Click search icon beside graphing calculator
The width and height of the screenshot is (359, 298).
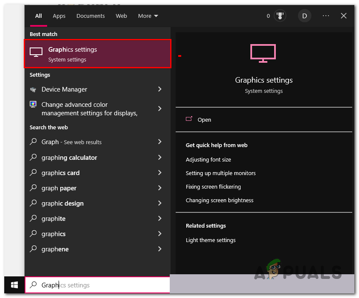[x=34, y=158]
